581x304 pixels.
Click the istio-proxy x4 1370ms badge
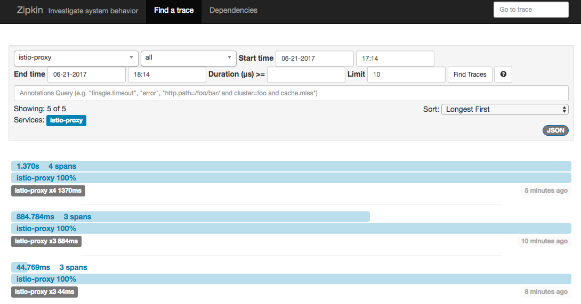[x=48, y=191]
